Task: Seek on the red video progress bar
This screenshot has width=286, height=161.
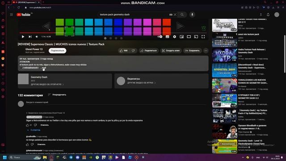Action: pos(113,33)
